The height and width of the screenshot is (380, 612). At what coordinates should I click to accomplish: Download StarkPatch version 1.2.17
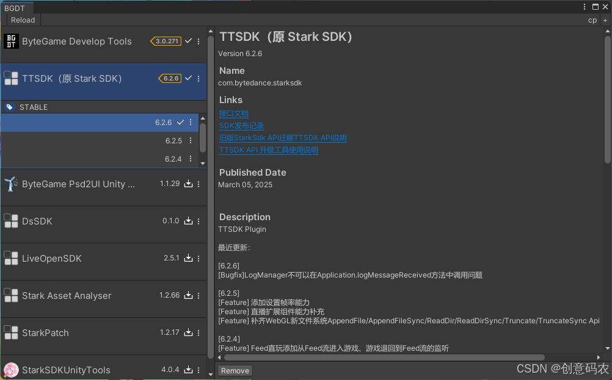tap(189, 332)
